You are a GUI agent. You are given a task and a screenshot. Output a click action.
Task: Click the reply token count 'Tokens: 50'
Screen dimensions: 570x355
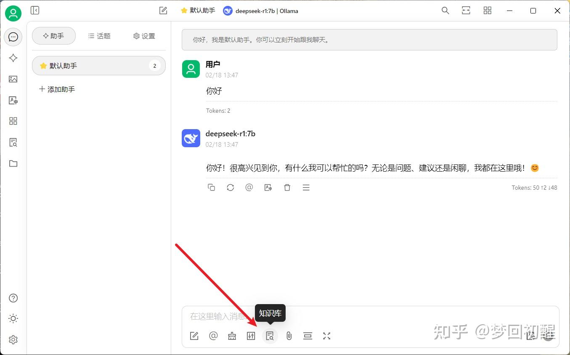[534, 188]
